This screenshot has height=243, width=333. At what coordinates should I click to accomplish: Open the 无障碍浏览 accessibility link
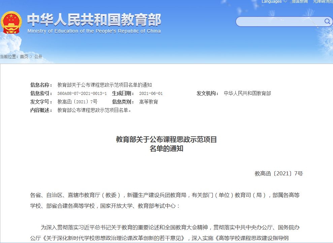coord(323,2)
